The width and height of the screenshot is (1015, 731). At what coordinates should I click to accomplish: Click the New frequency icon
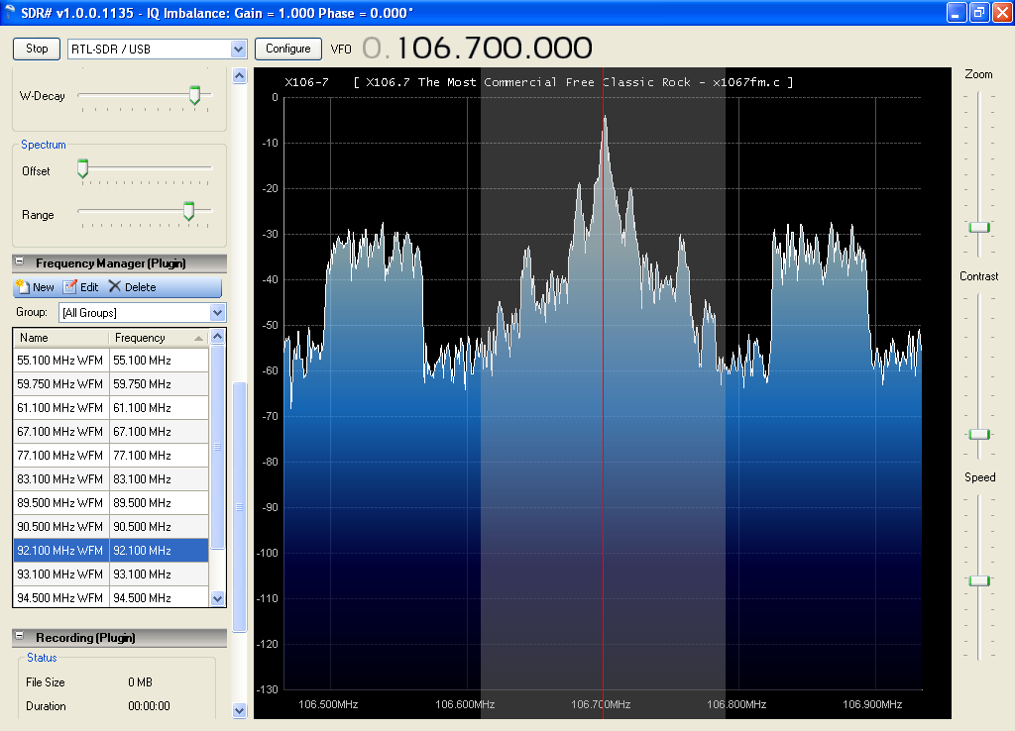pyautogui.click(x=23, y=287)
